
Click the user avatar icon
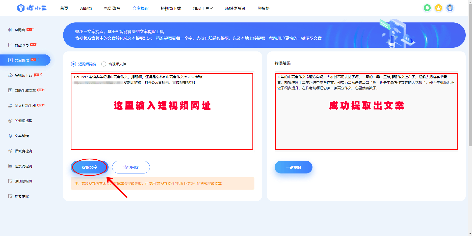pyautogui.click(x=450, y=8)
